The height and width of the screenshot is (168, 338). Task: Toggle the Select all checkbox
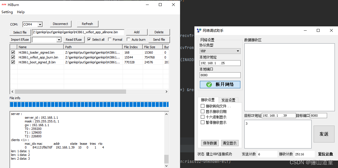(x=89, y=39)
